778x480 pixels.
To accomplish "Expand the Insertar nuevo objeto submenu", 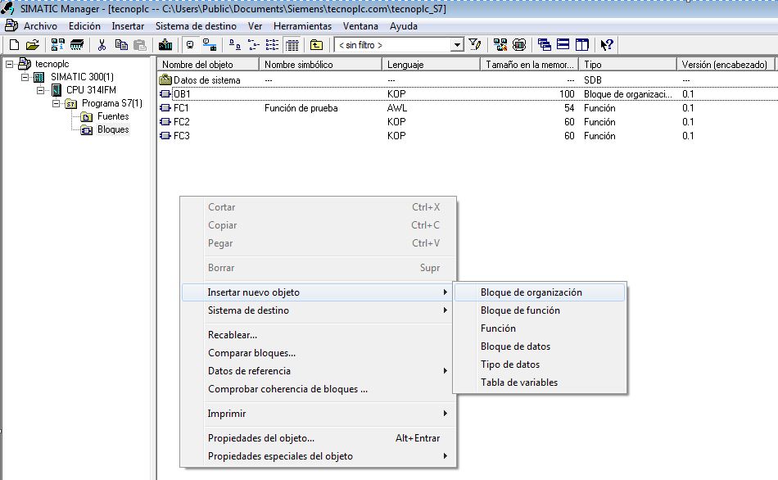I will coord(254,292).
